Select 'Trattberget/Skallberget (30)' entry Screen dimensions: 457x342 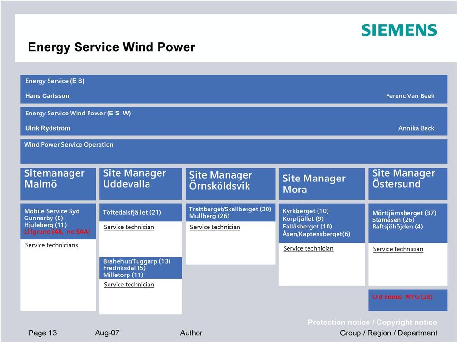[x=230, y=209]
